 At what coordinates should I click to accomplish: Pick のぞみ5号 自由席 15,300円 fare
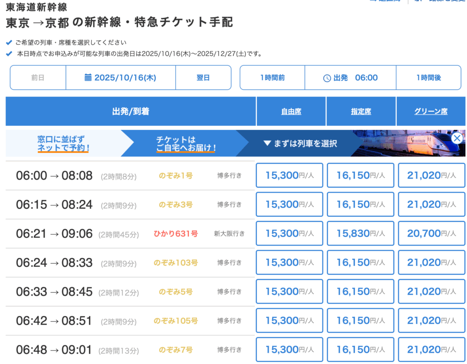point(290,292)
